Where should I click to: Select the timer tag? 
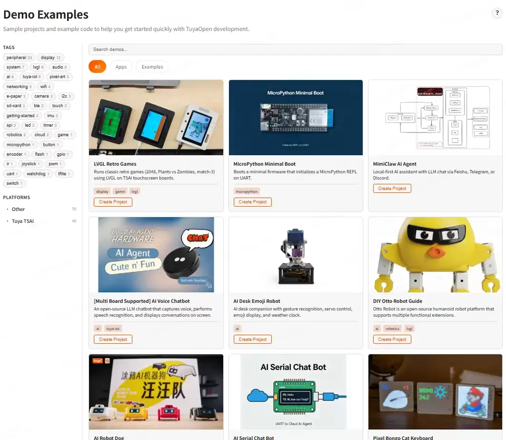[x=50, y=125]
